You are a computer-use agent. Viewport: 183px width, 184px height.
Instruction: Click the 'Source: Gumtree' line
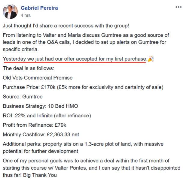pos(23,97)
